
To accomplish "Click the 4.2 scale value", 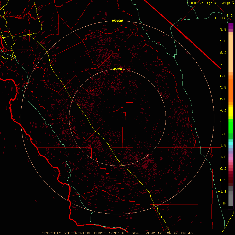I will point(223,111).
